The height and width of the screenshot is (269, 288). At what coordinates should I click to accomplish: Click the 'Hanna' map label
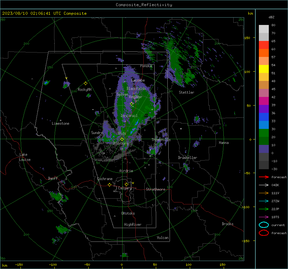tap(224, 143)
